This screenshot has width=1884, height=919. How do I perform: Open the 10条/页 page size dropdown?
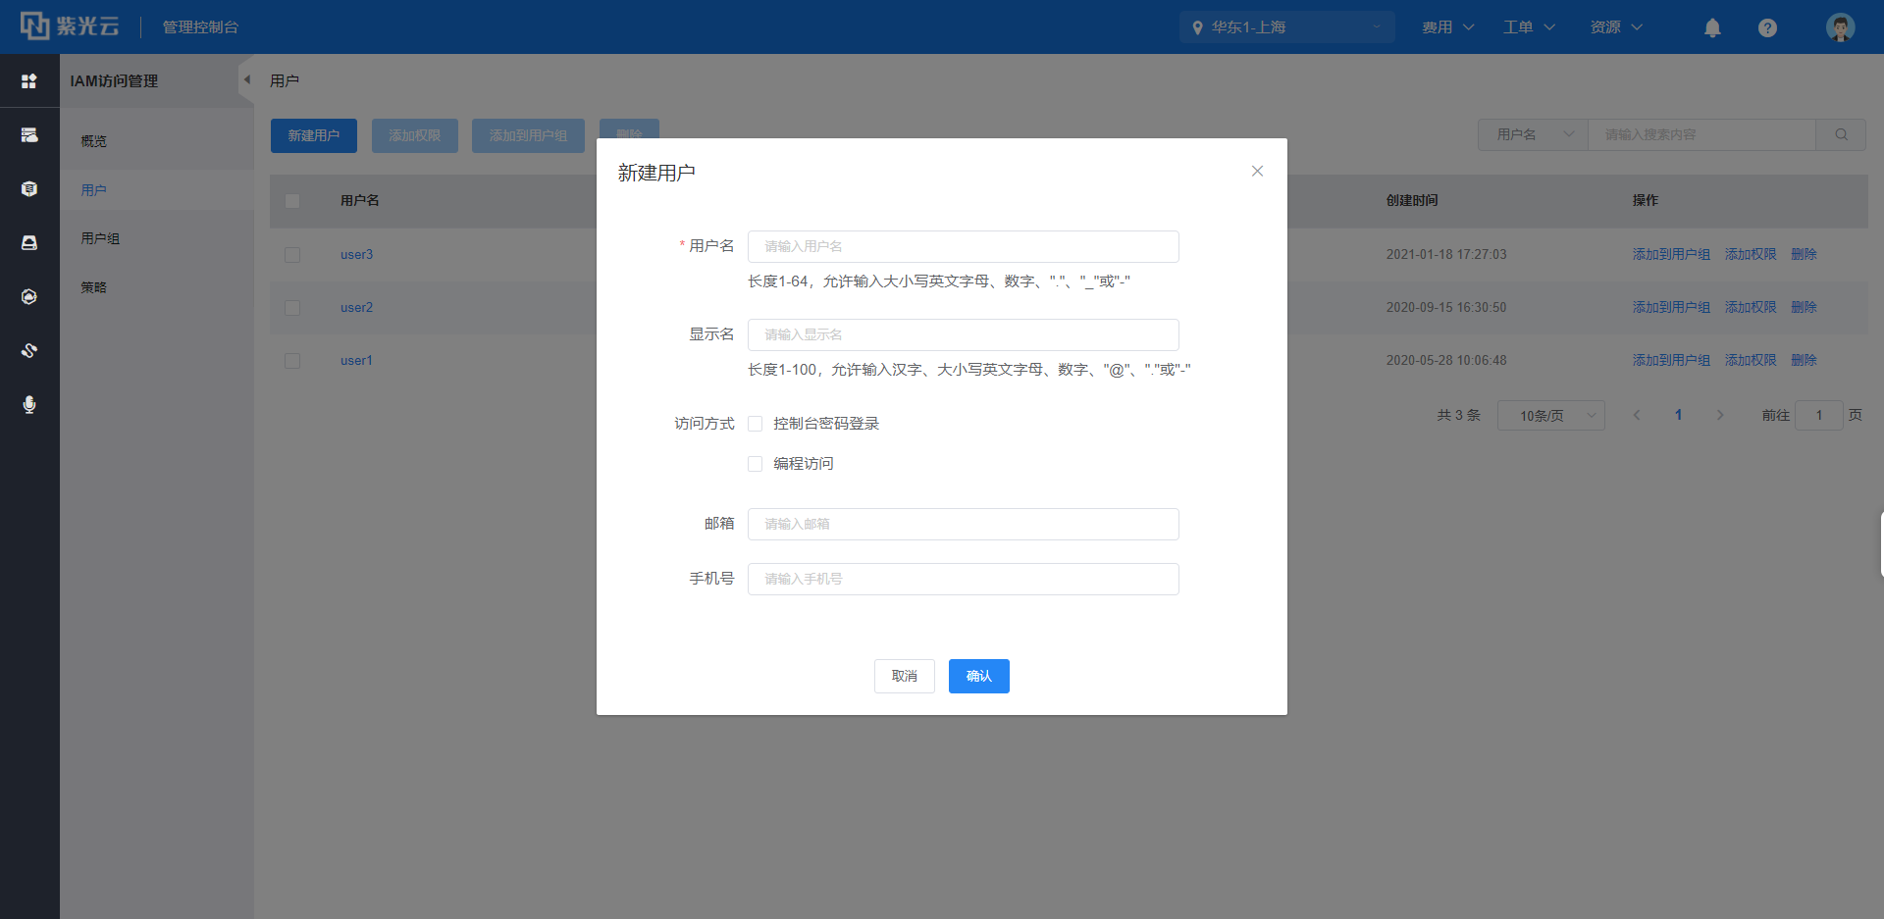click(x=1550, y=416)
